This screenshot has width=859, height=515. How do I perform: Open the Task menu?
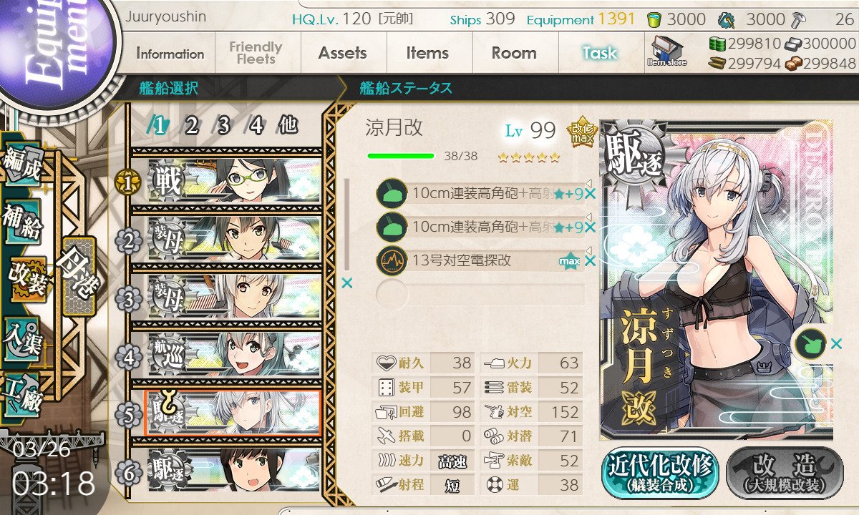pos(600,53)
